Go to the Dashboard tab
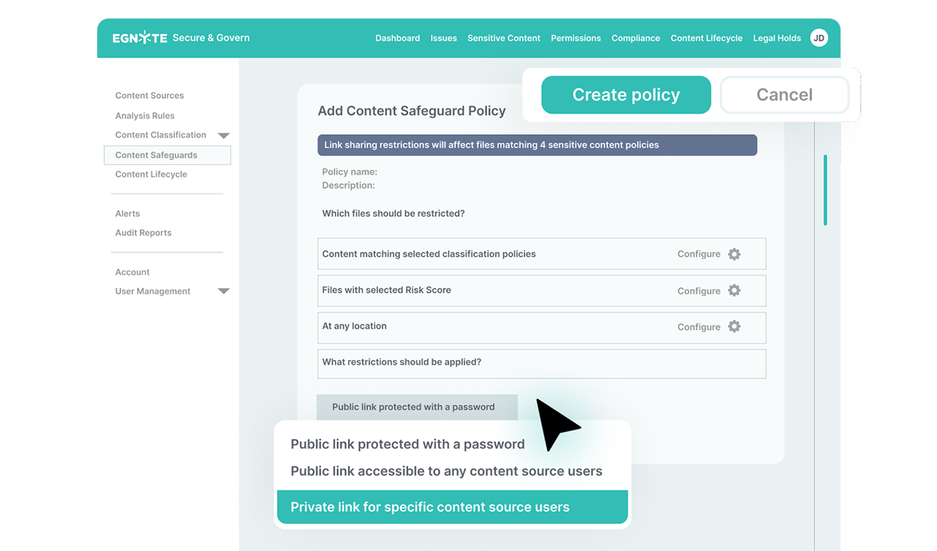Screen dimensions: 937x551 [398, 39]
